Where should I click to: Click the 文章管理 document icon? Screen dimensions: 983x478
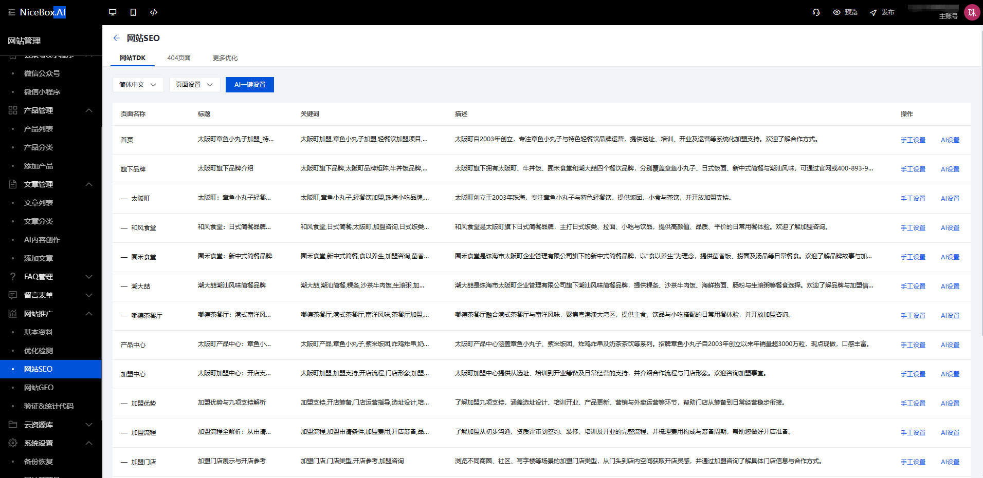[x=13, y=184]
